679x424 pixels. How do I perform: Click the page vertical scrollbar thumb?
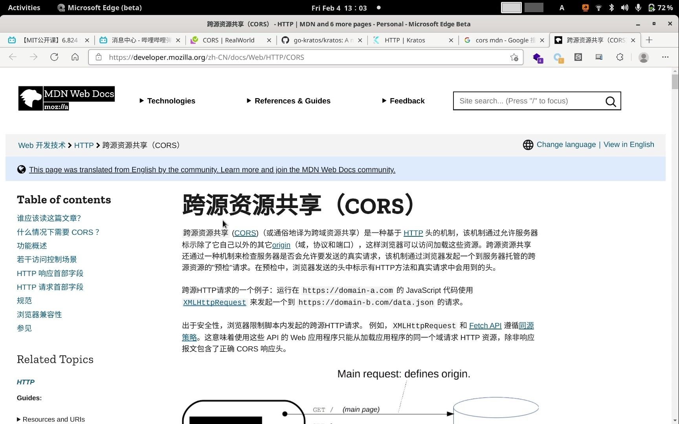675,82
